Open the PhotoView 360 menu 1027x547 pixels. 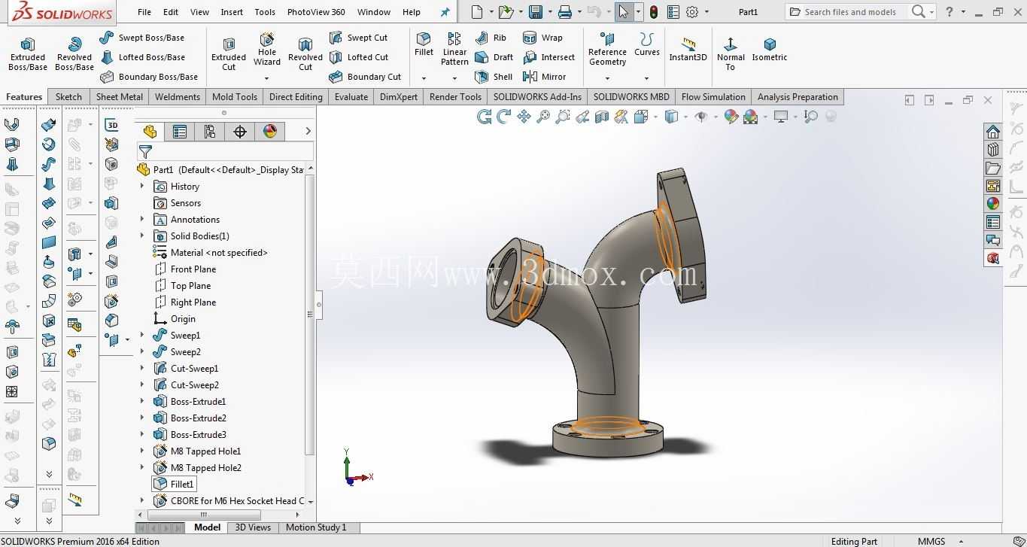coord(316,12)
